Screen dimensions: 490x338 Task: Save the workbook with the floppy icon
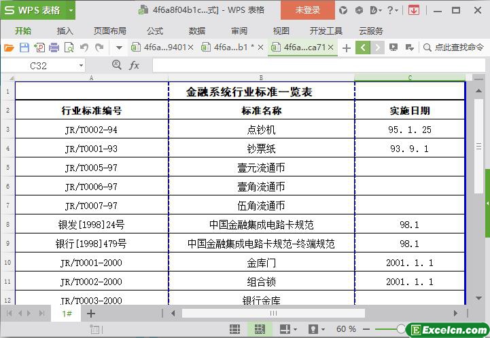[24, 48]
